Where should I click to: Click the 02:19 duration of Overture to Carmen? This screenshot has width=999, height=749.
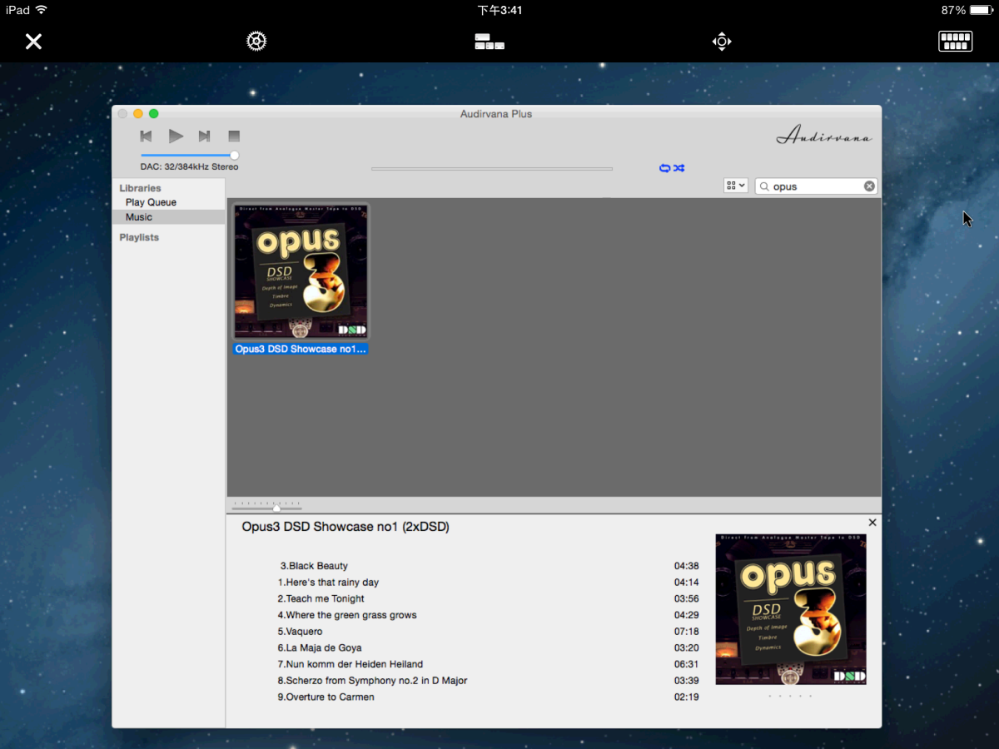687,697
